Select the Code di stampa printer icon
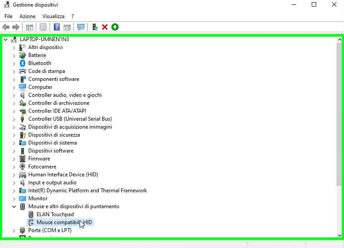The height and width of the screenshot is (248, 344). pos(23,71)
